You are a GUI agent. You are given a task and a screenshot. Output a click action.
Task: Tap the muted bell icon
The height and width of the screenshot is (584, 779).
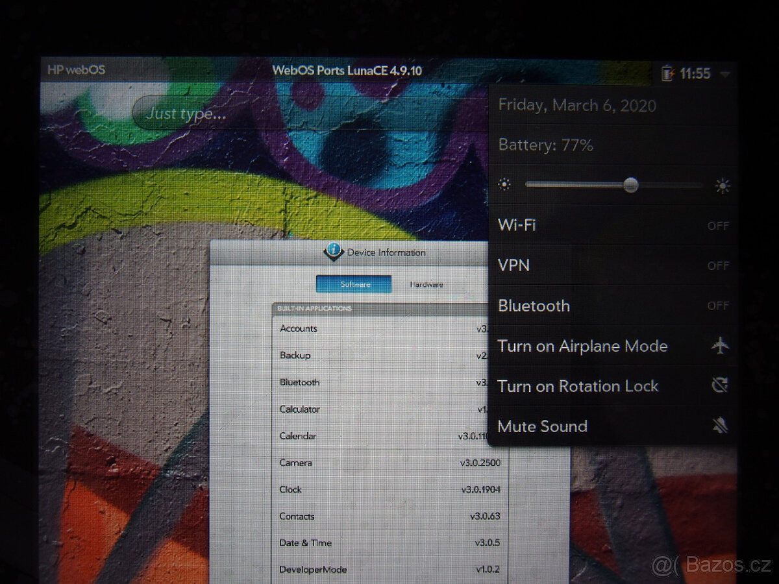pyautogui.click(x=719, y=426)
